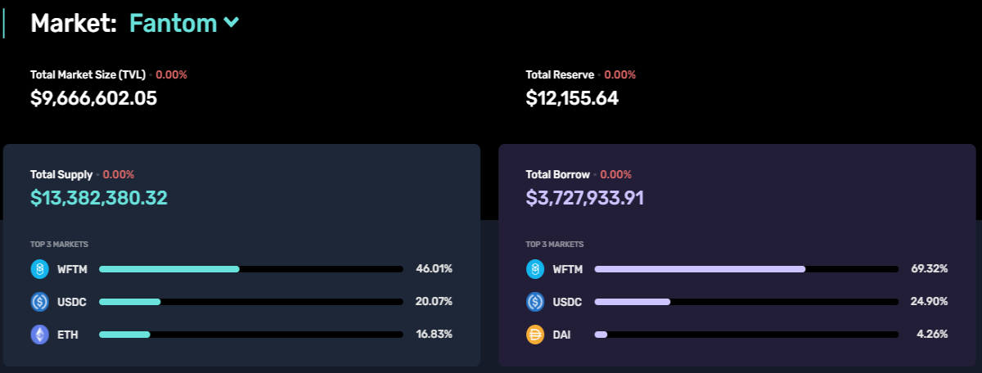Select the USDC label under Total Borrow
Screen dimensions: 982x373
coord(567,302)
